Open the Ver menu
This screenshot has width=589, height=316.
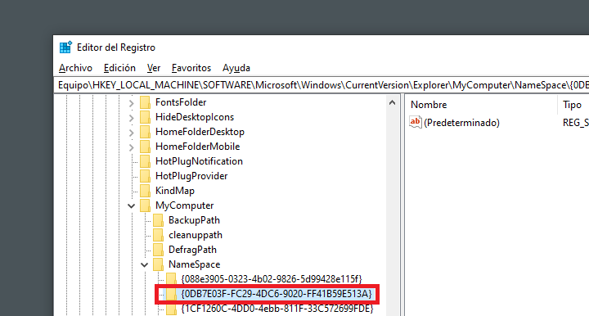tap(154, 68)
